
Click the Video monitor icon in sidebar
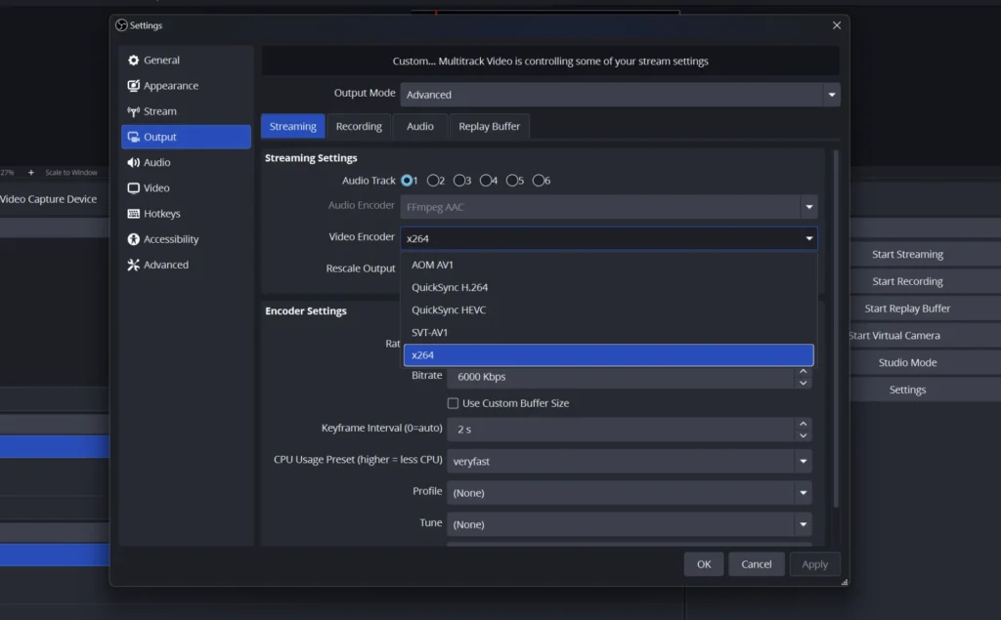tap(133, 188)
